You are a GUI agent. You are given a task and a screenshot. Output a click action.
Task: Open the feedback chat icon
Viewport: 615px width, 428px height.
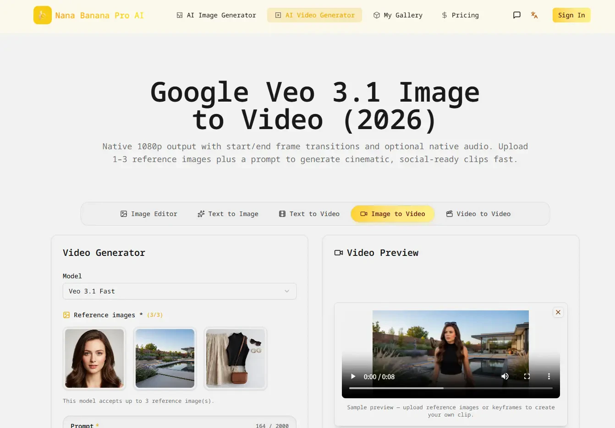(x=517, y=15)
